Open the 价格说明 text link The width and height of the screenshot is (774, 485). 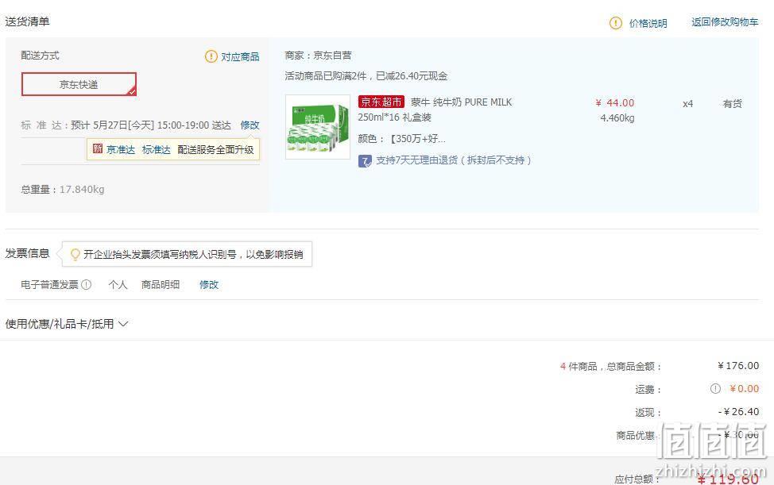648,23
